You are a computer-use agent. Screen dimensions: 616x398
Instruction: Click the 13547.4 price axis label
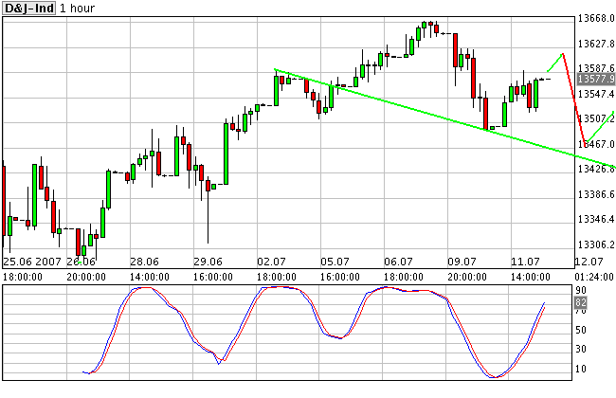[x=595, y=94]
